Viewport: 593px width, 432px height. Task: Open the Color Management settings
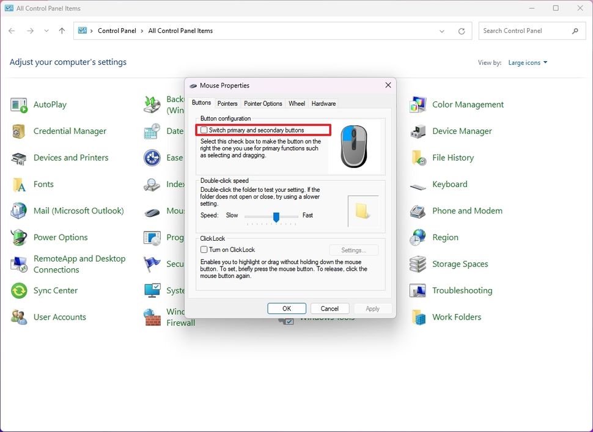coord(468,104)
